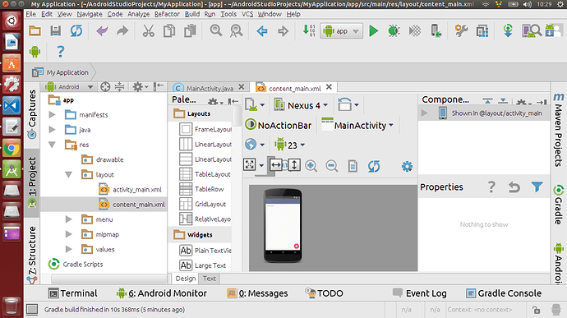Open the Nexus 4 device dropdown
This screenshot has width=567, height=318.
pyautogui.click(x=301, y=105)
